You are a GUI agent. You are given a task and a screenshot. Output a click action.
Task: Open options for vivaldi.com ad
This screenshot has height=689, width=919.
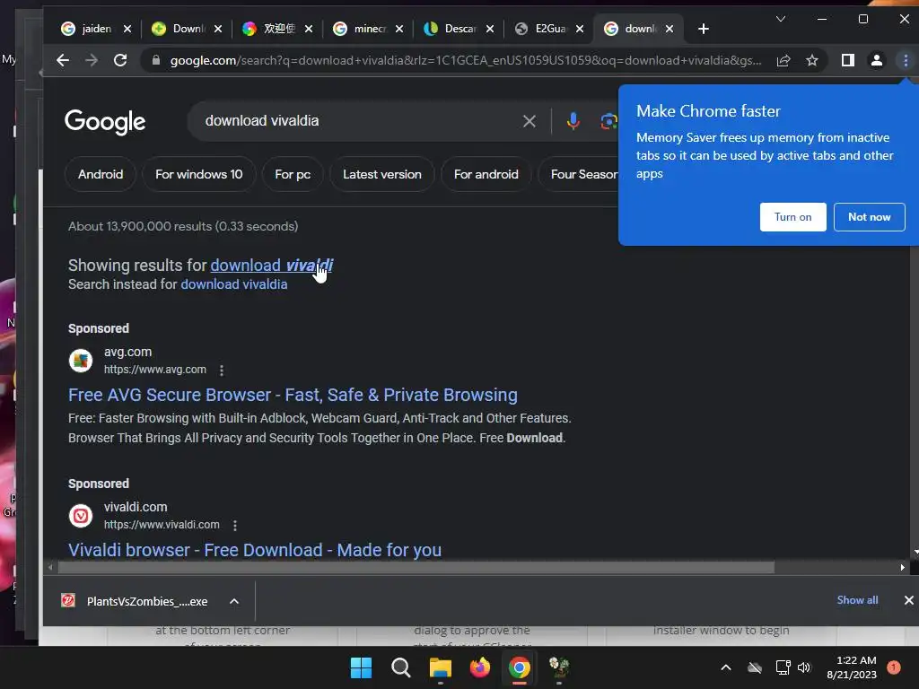coord(235,526)
